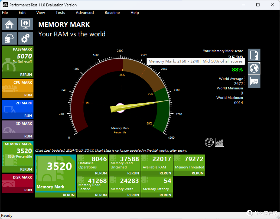
Task: Select the PassMark 5070 score tile
Action: click(18, 59)
